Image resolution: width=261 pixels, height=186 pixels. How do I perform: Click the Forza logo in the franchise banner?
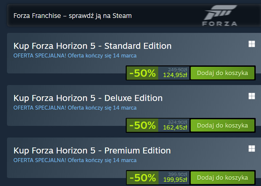[220, 16]
